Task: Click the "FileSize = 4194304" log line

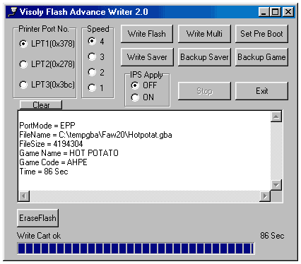Action: click(x=51, y=144)
